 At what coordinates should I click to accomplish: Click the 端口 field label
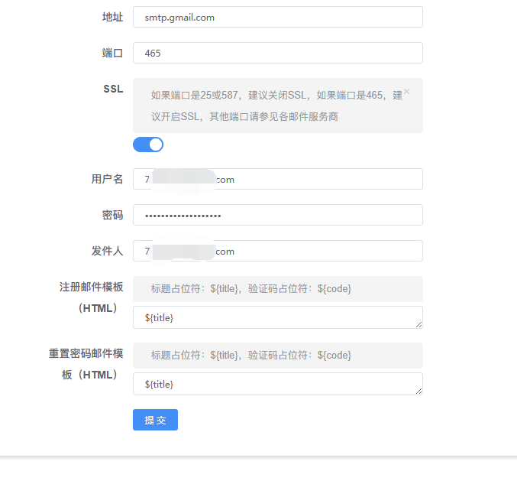point(112,53)
